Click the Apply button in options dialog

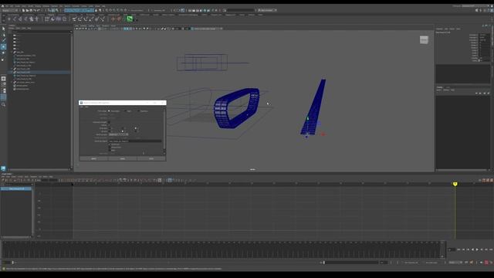pyautogui.click(x=123, y=159)
